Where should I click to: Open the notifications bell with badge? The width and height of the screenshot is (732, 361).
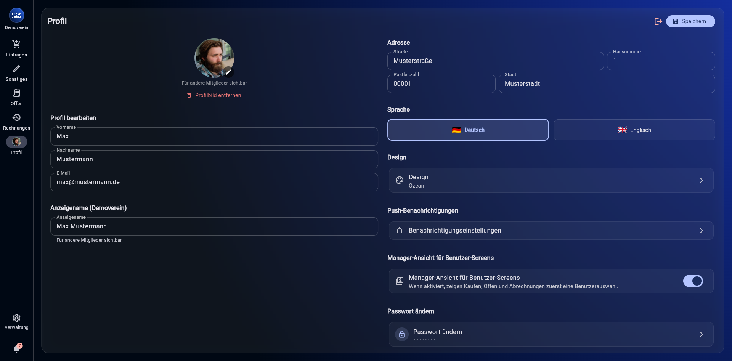pos(17,348)
